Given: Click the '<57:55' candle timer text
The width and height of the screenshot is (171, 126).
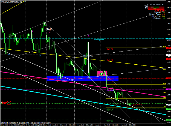Looking at the screenshot, I should 138,105.
